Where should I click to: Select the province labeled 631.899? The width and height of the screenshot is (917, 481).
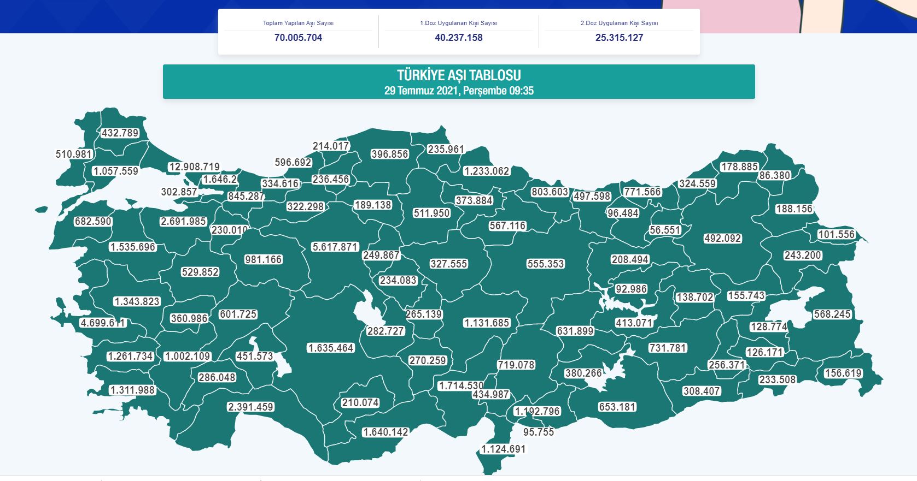tap(575, 331)
